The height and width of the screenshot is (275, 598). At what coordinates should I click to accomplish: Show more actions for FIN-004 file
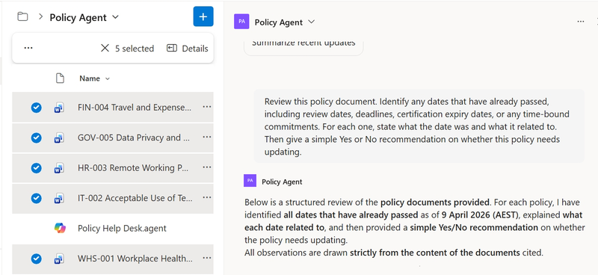207,107
